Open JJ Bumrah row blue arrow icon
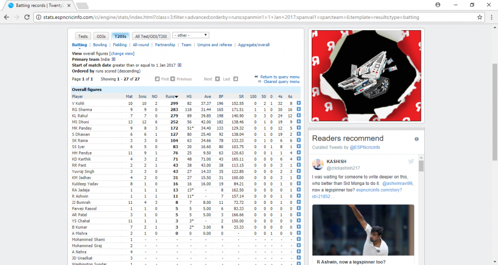 298,202
